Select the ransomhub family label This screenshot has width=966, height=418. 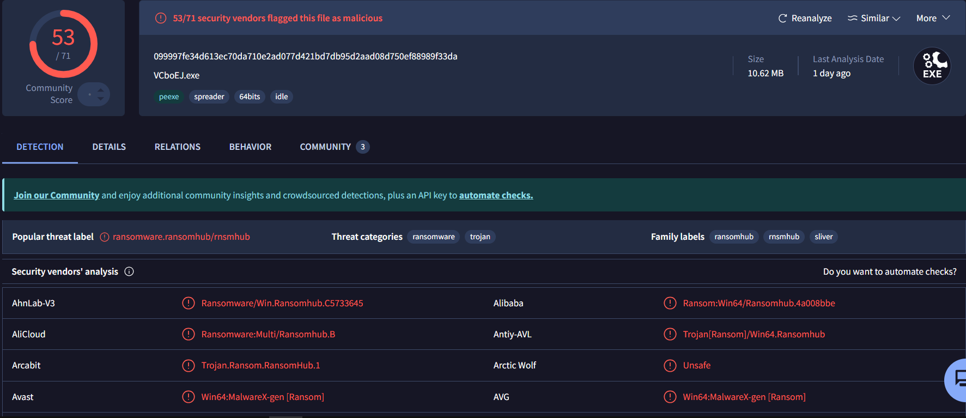(734, 237)
